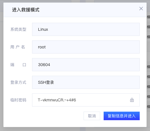
Task: Click the 系统类型 label
Action: coord(18,29)
